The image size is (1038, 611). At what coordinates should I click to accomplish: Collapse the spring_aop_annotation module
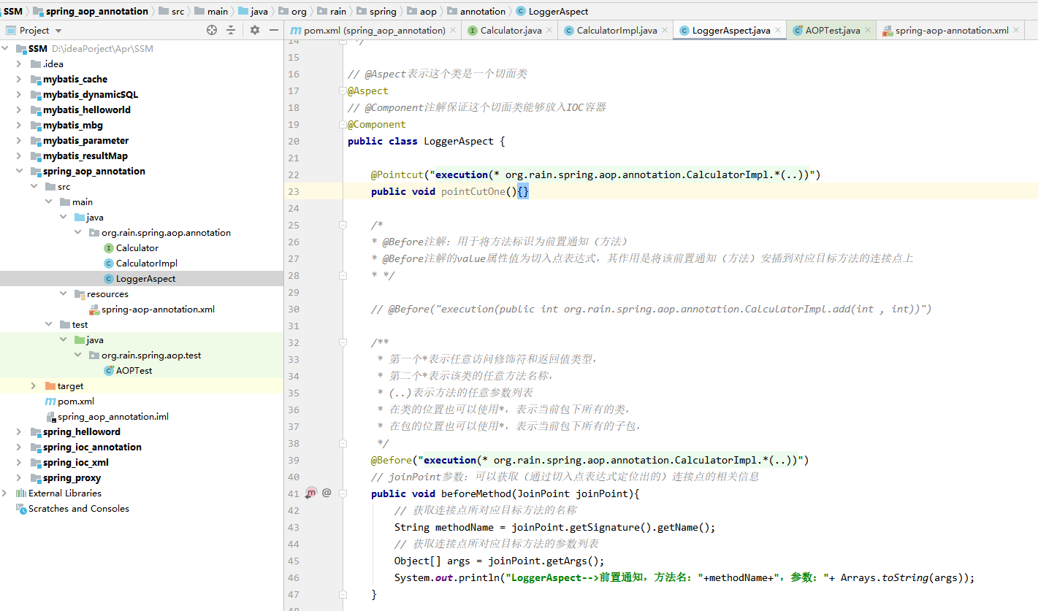point(20,172)
